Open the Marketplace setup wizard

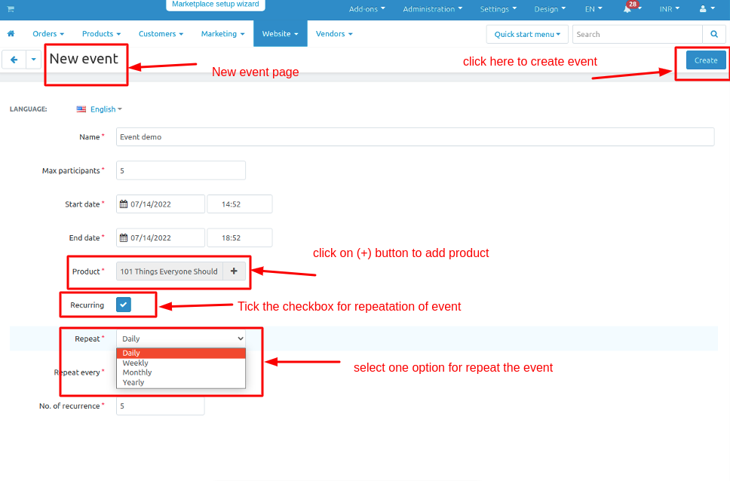tap(215, 5)
